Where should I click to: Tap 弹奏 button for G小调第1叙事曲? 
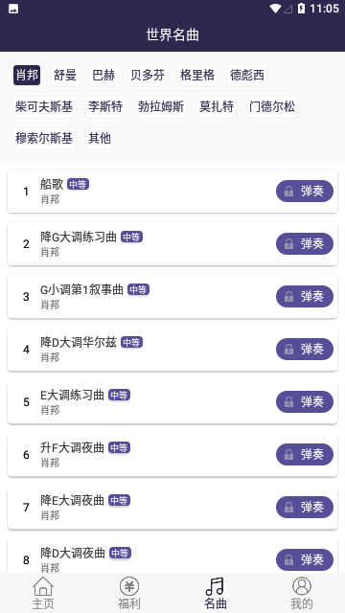tap(305, 296)
